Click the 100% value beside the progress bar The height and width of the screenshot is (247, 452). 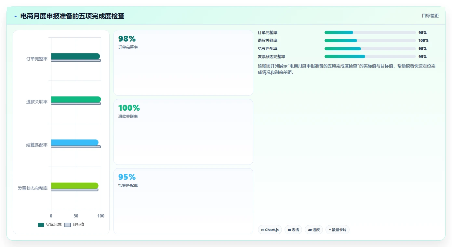423,41
